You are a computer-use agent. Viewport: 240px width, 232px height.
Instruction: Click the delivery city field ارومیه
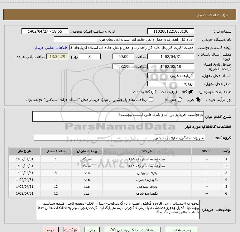(x=171, y=83)
